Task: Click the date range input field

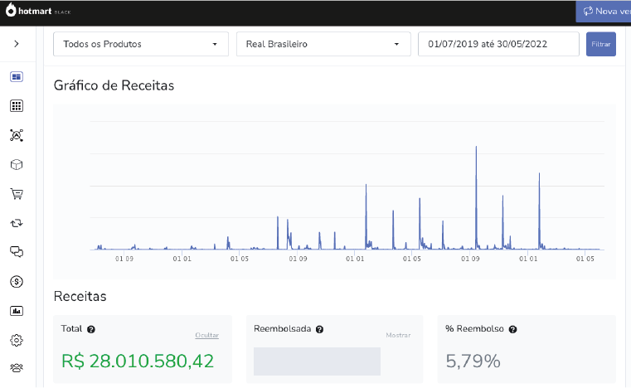Action: click(x=498, y=44)
